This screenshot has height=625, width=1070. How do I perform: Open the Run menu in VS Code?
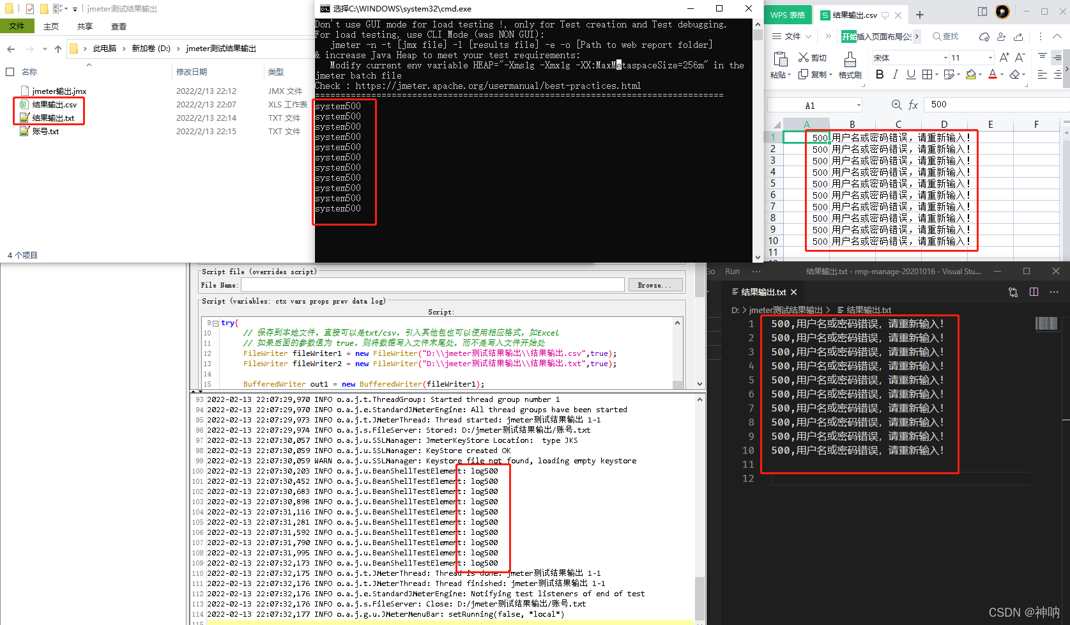[732, 272]
